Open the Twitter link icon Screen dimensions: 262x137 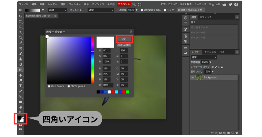(x=230, y=5)
